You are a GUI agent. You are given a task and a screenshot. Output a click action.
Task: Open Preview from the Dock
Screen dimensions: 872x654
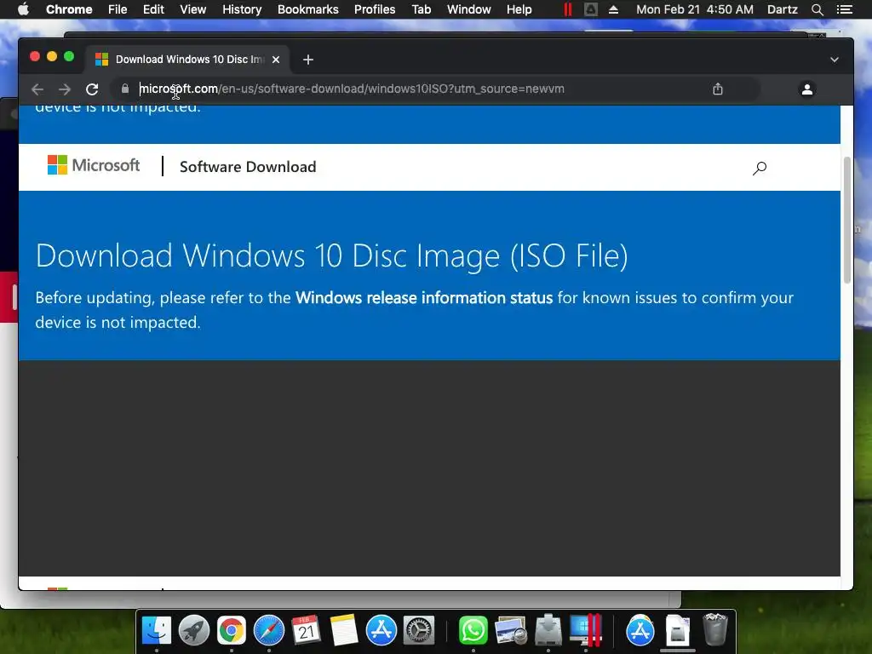point(511,630)
